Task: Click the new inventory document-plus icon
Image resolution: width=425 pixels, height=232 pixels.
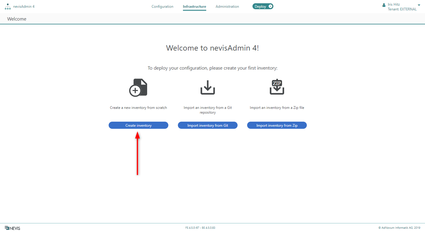Action: (138, 87)
